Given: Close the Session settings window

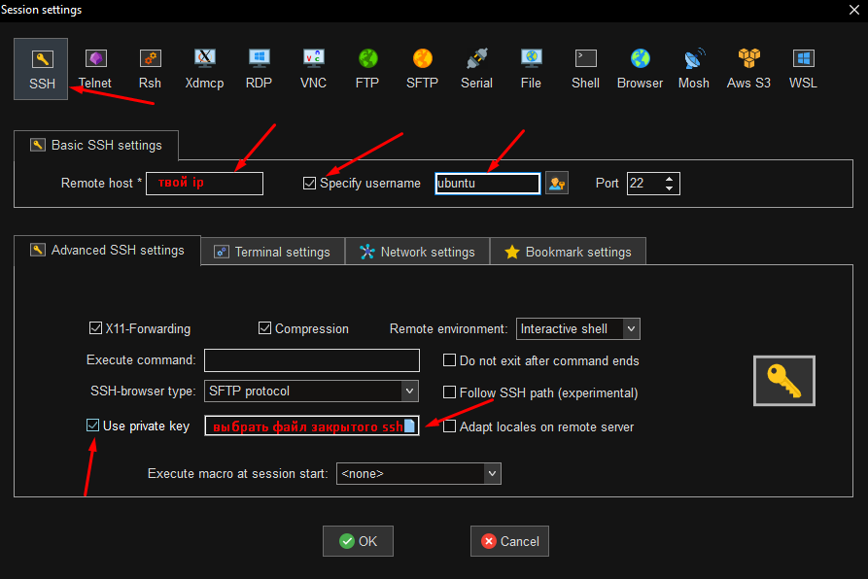Looking at the screenshot, I should tap(854, 10).
